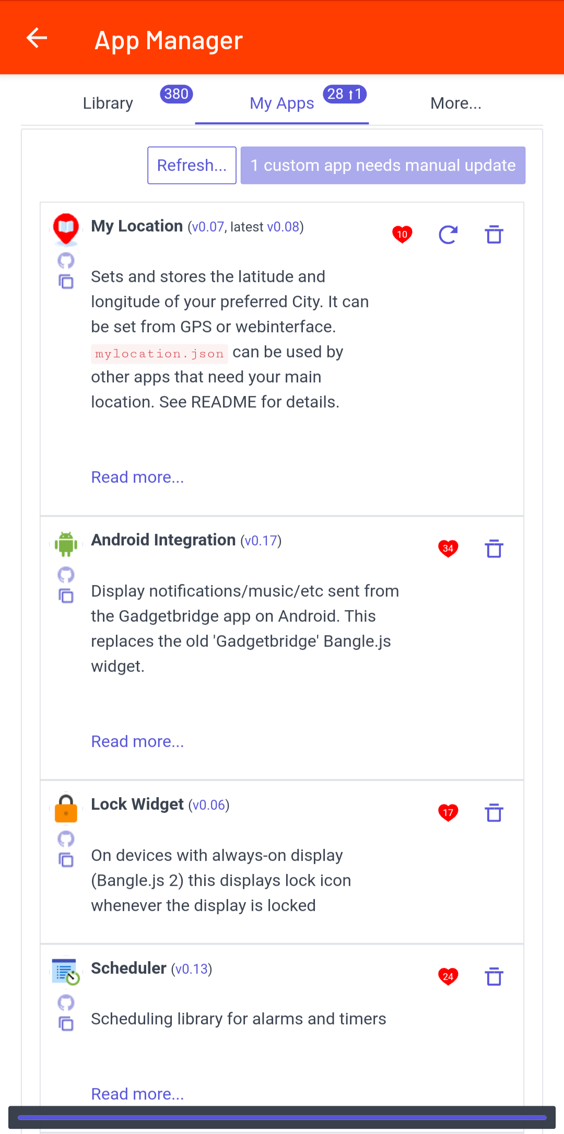564x1134 pixels.
Task: Expand Read more for Android Integration
Action: click(x=137, y=742)
